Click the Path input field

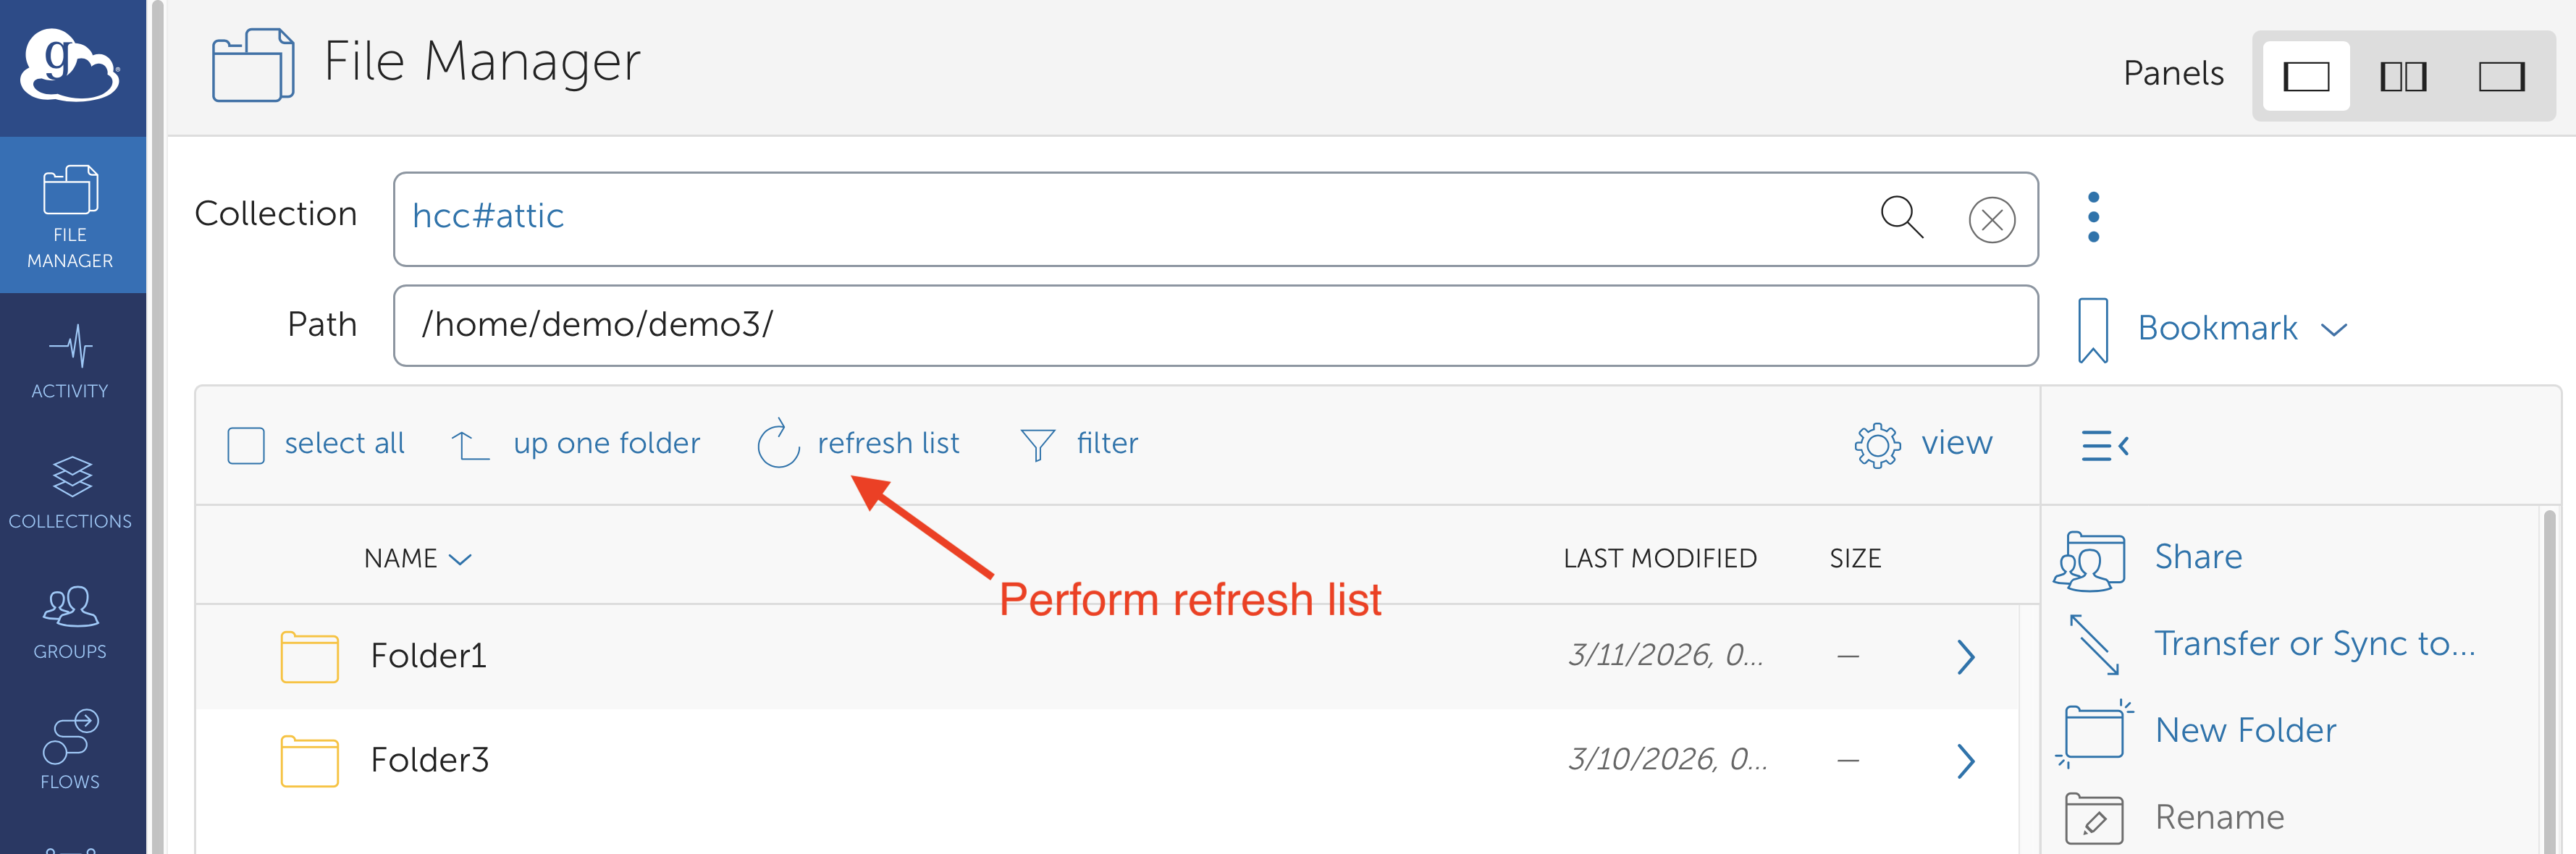click(x=1214, y=325)
